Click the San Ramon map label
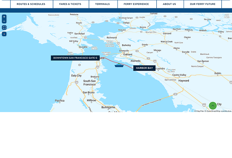Viewport: 232px width, 158px height. coord(203,61)
